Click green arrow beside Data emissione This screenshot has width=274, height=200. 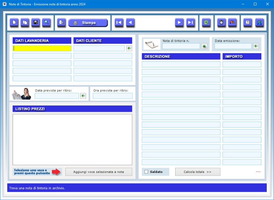256,46
